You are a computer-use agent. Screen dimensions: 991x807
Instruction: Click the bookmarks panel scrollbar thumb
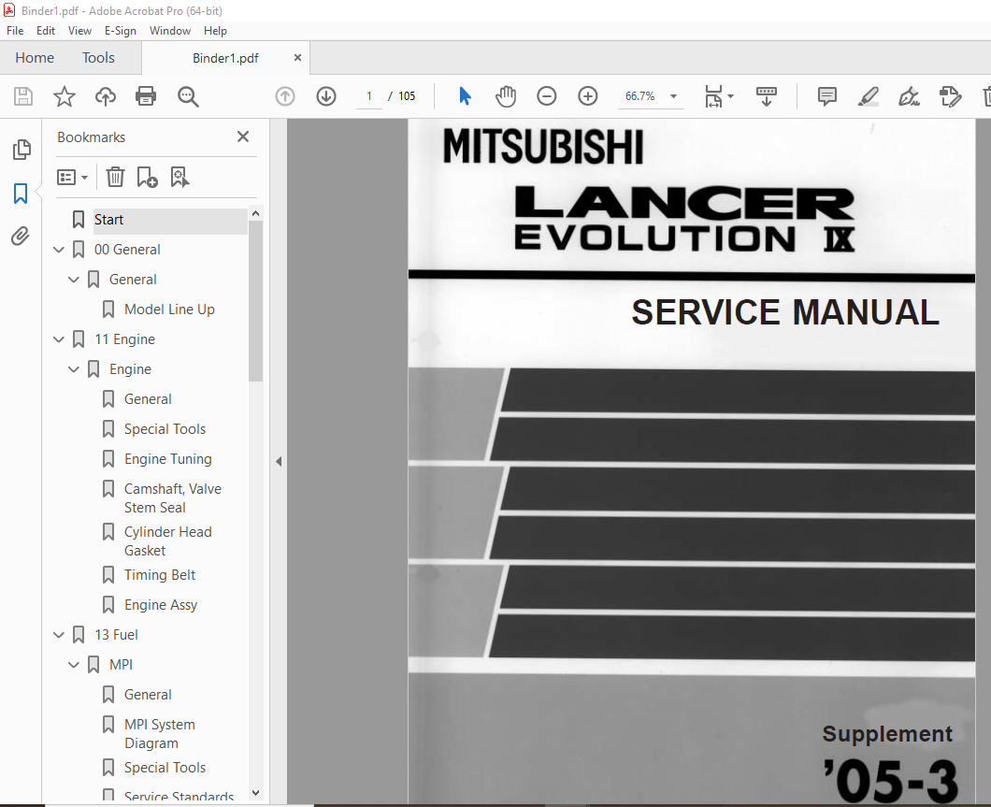[255, 301]
